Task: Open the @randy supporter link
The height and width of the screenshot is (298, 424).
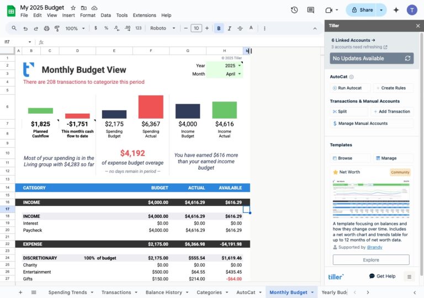Action: [x=374, y=247]
